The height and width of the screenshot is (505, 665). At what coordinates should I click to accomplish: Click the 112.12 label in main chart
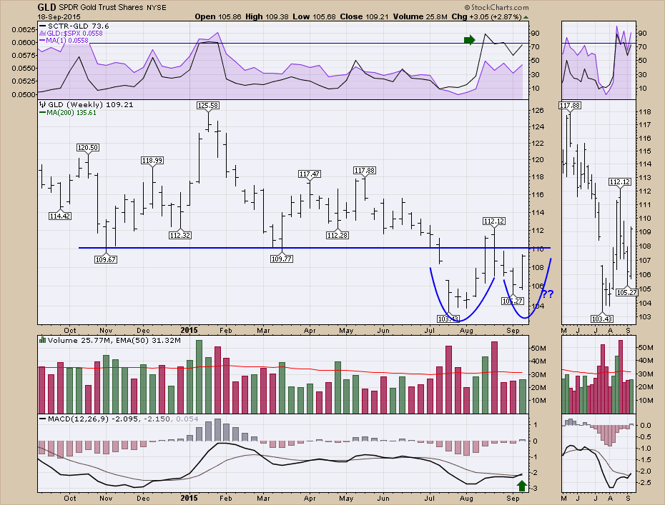pyautogui.click(x=494, y=221)
